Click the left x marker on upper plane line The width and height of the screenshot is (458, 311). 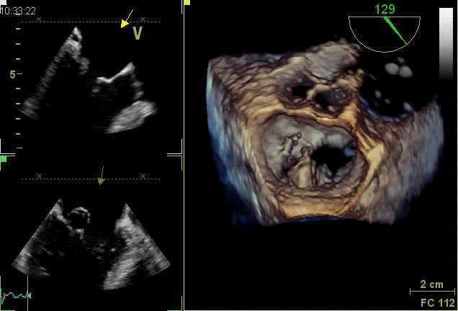coord(39,19)
